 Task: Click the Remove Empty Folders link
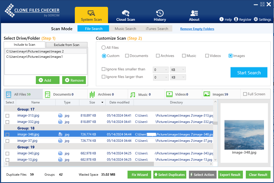[x=197, y=29]
